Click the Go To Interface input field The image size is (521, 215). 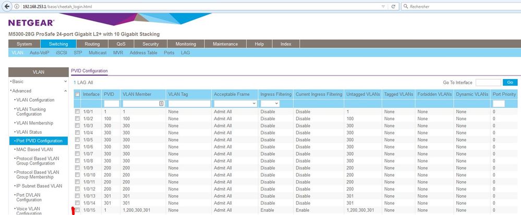click(488, 82)
